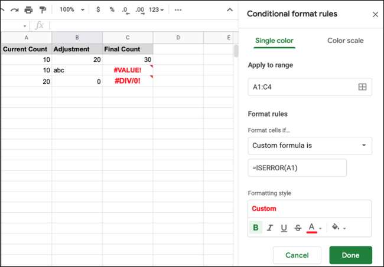Expand the 'Custom formula is' dropdown

(310, 145)
